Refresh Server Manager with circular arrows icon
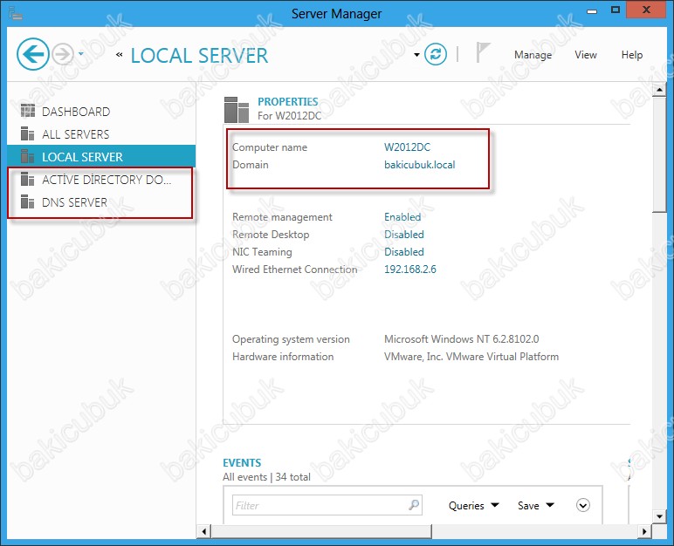Image resolution: width=674 pixels, height=546 pixels. 436,55
